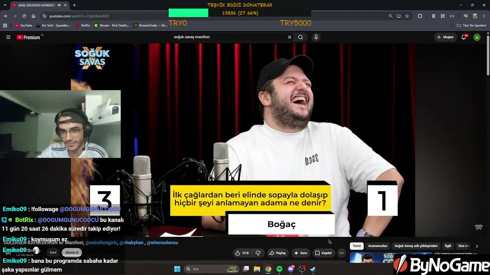Select the Soğuk Savaş adlı yükleyiciden chip
This screenshot has width=490, height=275.
(416, 246)
